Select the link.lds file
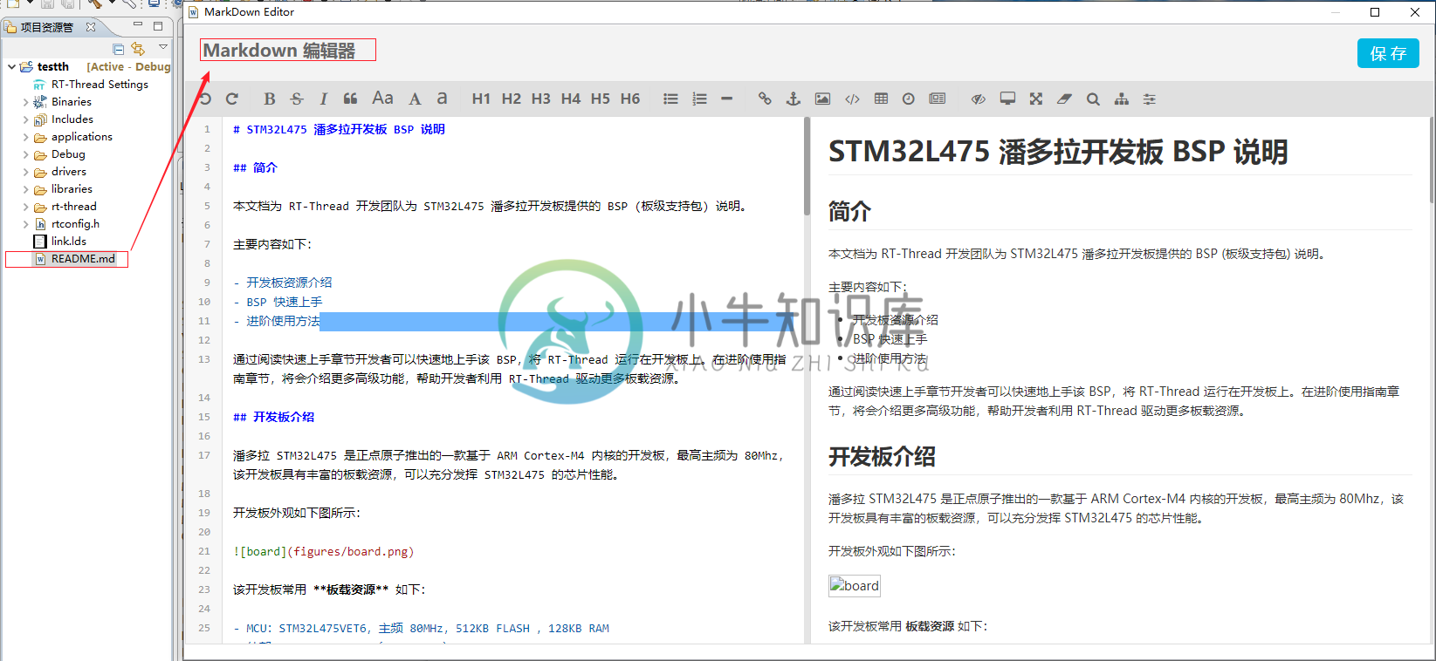The width and height of the screenshot is (1436, 661). 68,242
